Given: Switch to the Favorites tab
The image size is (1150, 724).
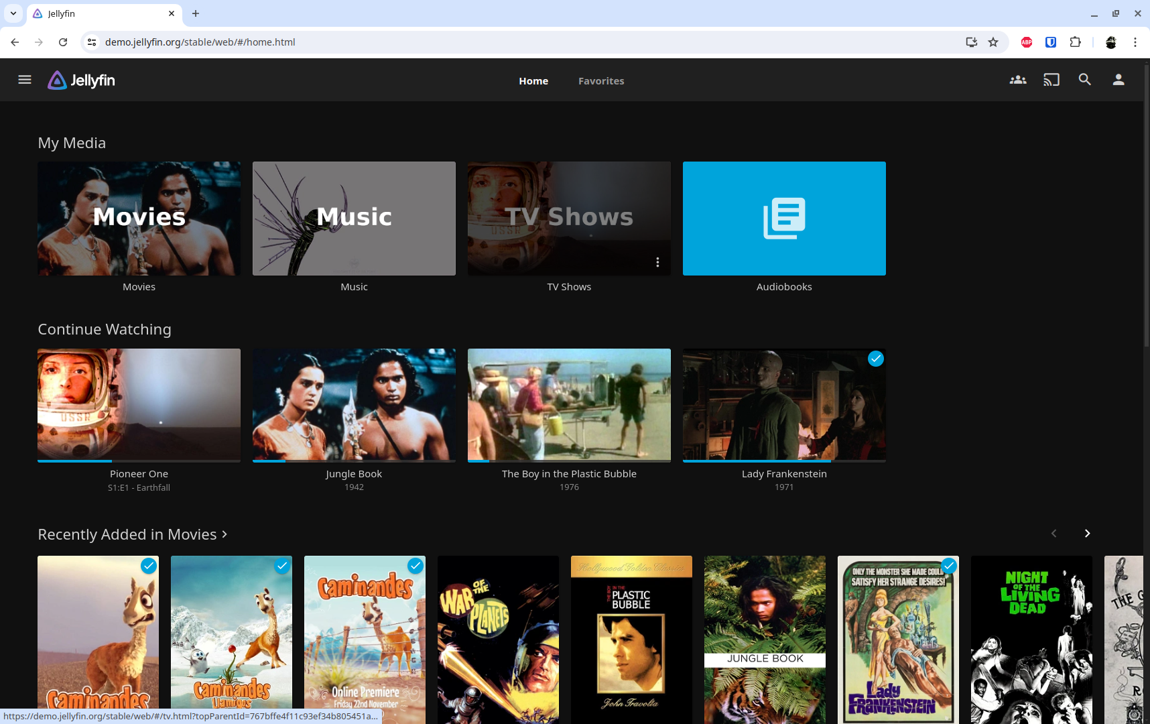Looking at the screenshot, I should point(601,80).
